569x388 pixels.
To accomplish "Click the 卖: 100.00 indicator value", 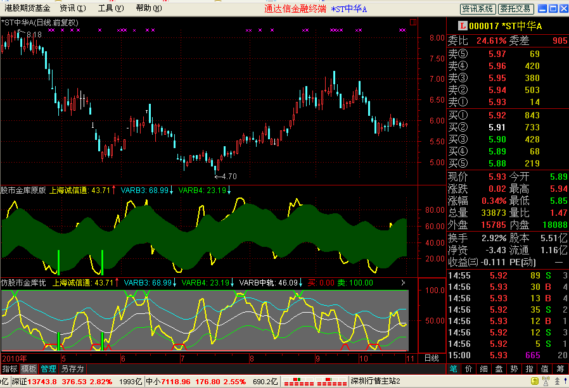I will (355, 282).
